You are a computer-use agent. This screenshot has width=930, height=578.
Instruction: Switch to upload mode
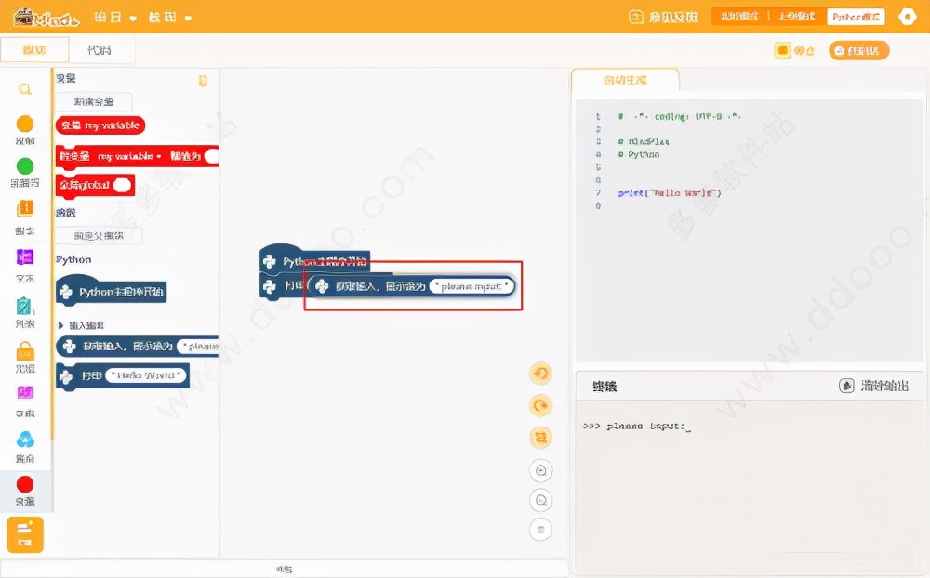click(x=797, y=17)
